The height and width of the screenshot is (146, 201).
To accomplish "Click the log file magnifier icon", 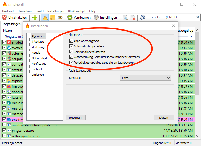I will [125, 17].
